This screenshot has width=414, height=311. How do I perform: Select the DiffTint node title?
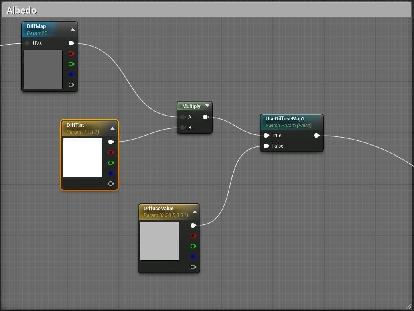75,125
